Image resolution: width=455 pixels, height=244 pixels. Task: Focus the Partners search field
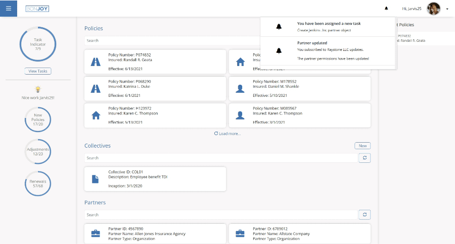[x=221, y=215]
